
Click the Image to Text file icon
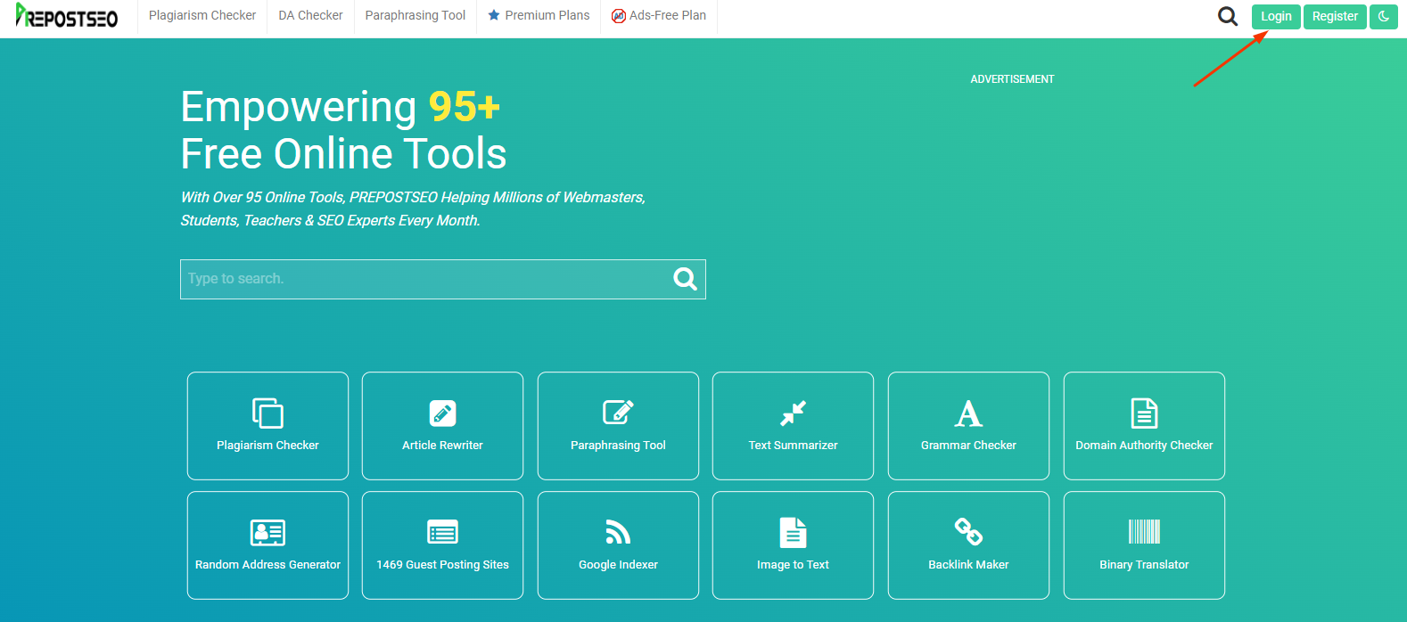[x=793, y=532]
